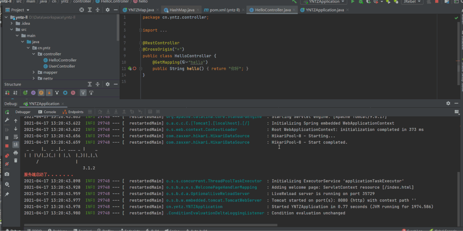Viewport: 463px width, 231px height.
Task: Open HelloController in project tree
Action: click(60, 60)
